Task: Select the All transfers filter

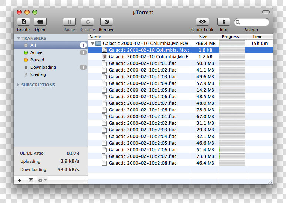Action: coord(51,45)
